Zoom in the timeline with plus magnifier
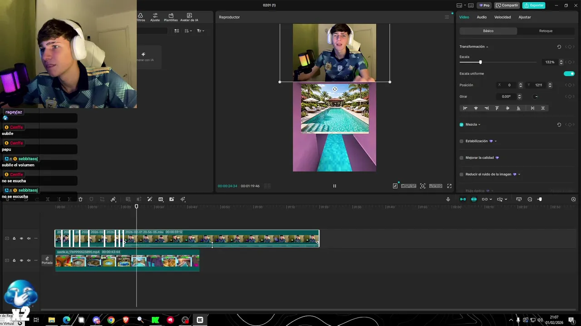The image size is (581, 326). [573, 199]
